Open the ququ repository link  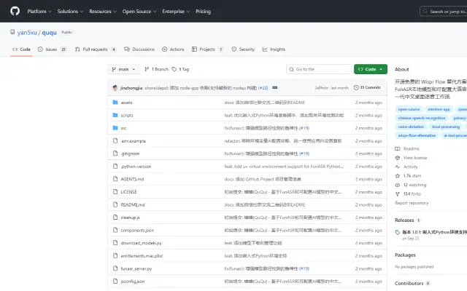49,32
